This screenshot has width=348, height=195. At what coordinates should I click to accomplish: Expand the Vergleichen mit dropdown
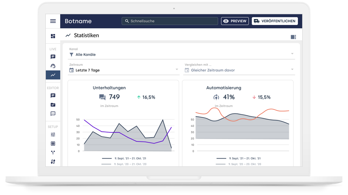(x=239, y=70)
